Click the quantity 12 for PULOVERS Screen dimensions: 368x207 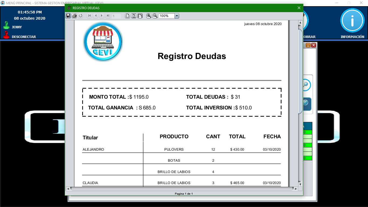coord(213,150)
